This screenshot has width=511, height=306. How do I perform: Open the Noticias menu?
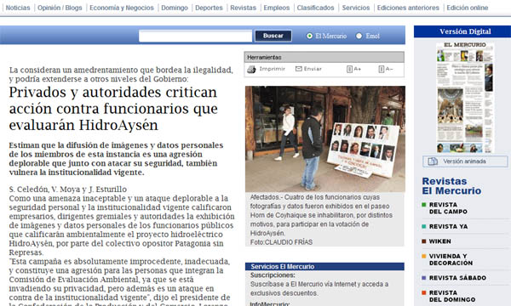click(x=18, y=8)
